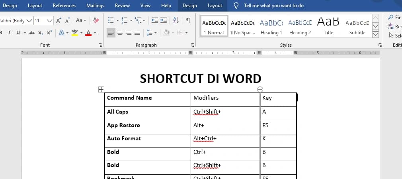Apply the No Spacing style

[242, 26]
